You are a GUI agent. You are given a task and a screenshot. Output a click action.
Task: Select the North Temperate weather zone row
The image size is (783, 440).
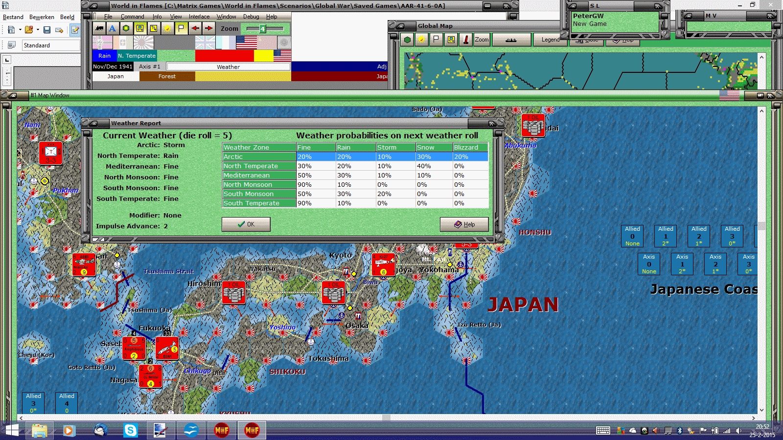click(355, 166)
